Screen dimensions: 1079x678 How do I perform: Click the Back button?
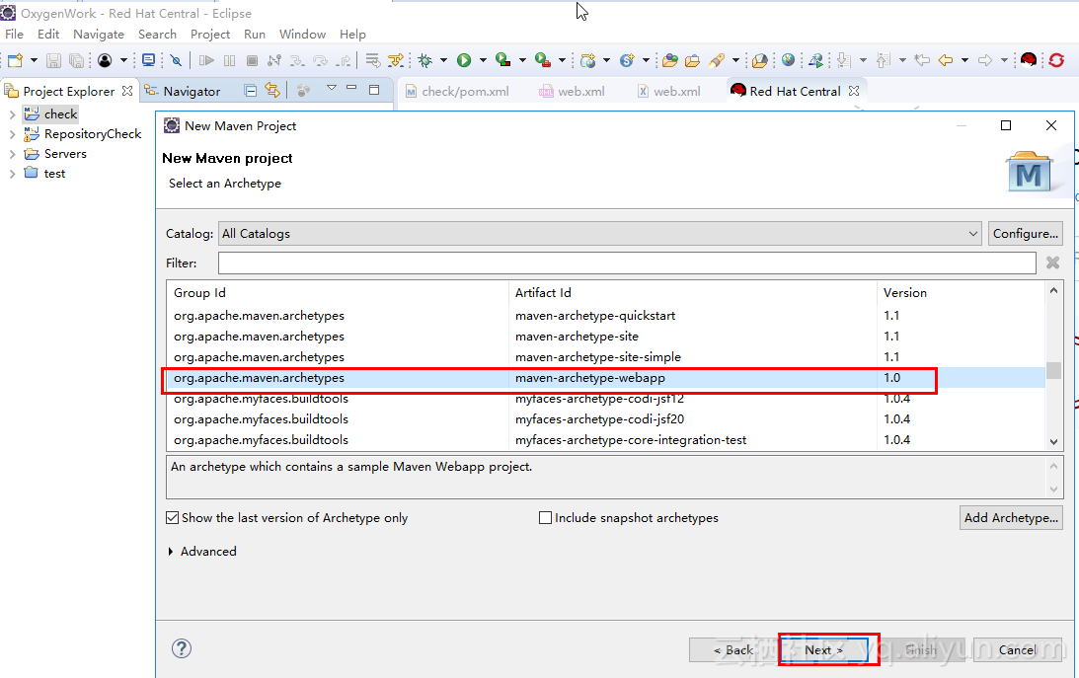[x=733, y=649]
